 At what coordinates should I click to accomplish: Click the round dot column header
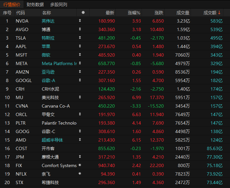[83, 12]
